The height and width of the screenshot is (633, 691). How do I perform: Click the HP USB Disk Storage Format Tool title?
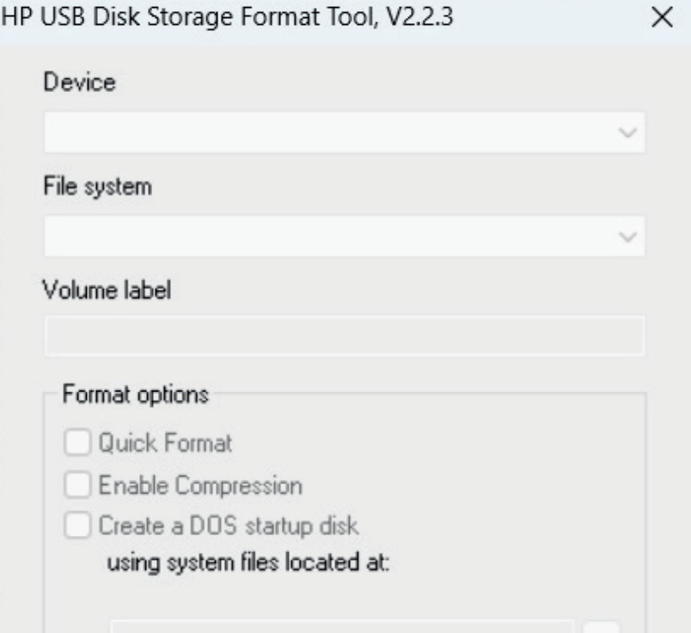[x=229, y=20]
